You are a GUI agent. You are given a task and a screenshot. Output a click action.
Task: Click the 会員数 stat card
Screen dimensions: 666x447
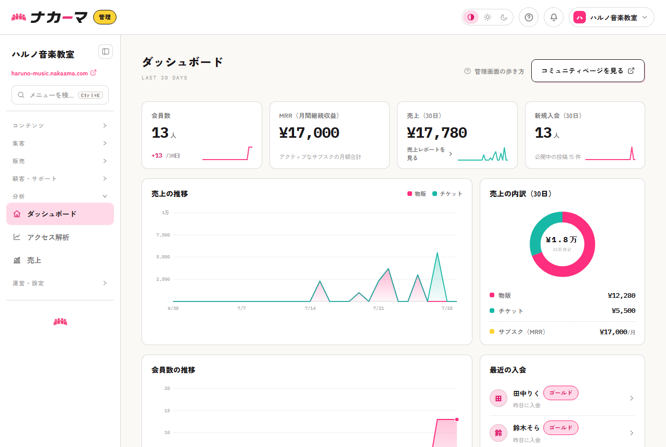pos(202,135)
